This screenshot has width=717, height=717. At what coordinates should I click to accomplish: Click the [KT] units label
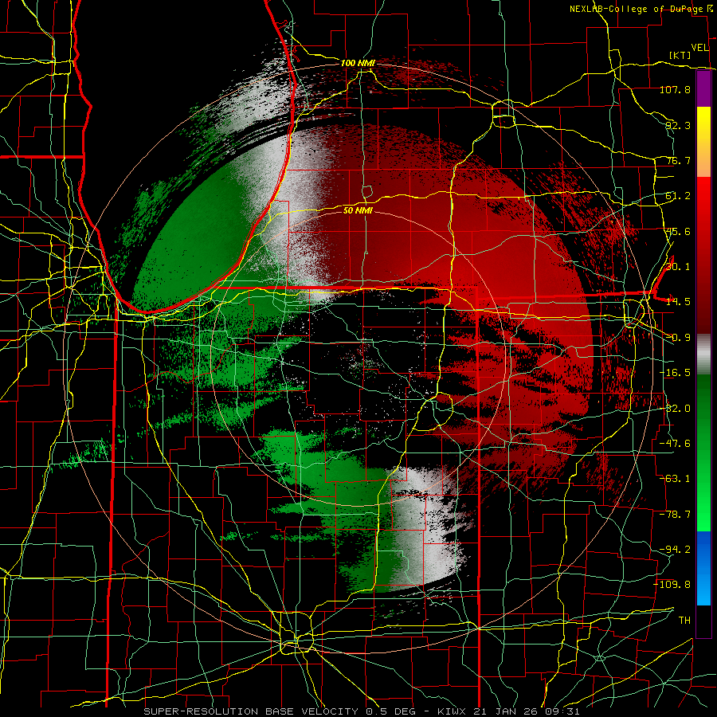[680, 55]
